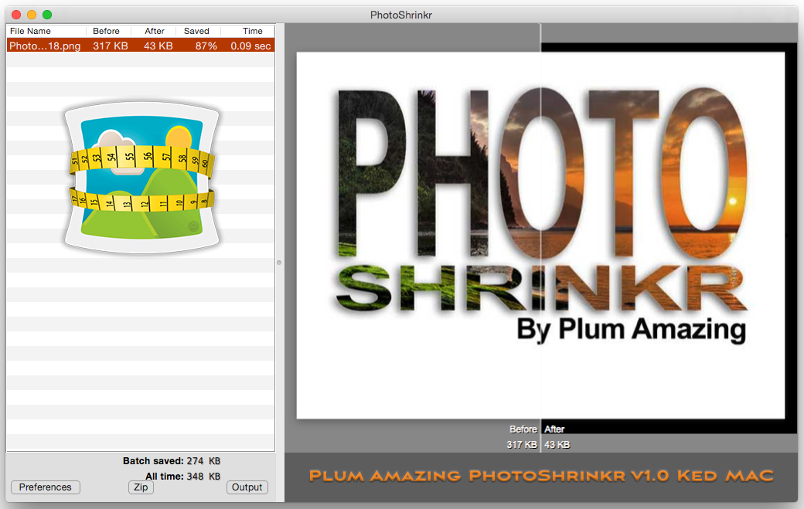Click the before/after comparison divider line
Screen dimensions: 804x509
pyautogui.click(x=540, y=238)
